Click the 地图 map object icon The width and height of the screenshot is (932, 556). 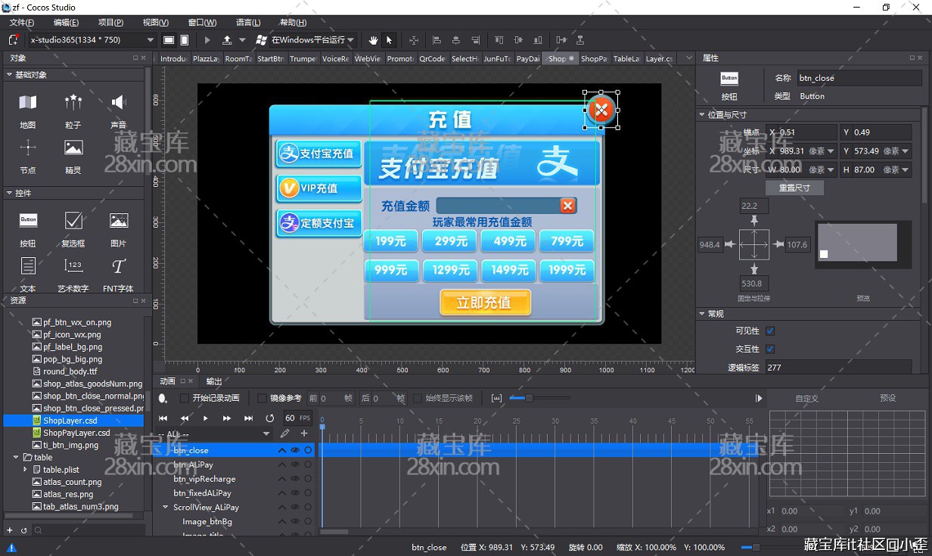pyautogui.click(x=28, y=103)
